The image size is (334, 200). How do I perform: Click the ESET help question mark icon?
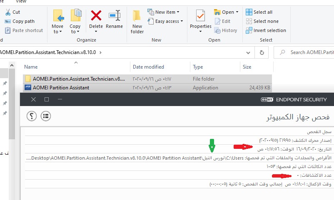point(32,116)
